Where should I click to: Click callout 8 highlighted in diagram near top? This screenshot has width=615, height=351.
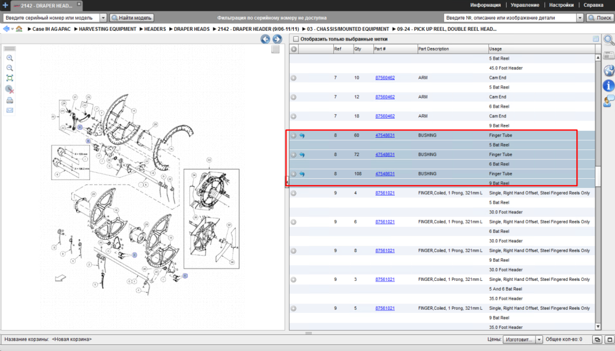(79, 127)
